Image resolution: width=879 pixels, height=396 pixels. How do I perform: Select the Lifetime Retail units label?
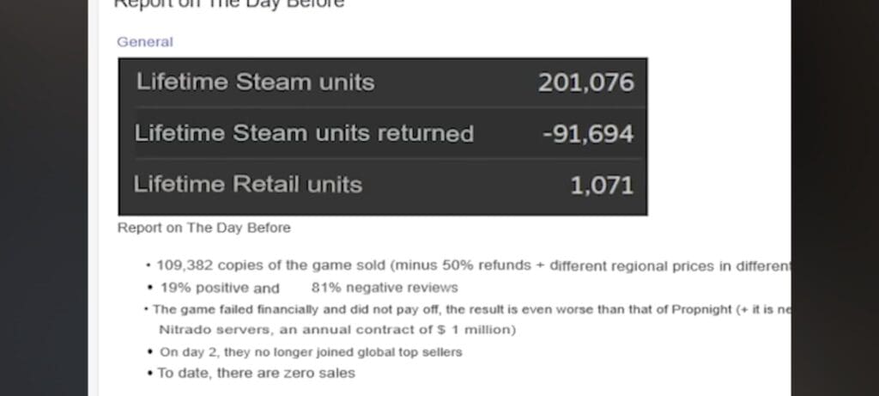pyautogui.click(x=248, y=185)
